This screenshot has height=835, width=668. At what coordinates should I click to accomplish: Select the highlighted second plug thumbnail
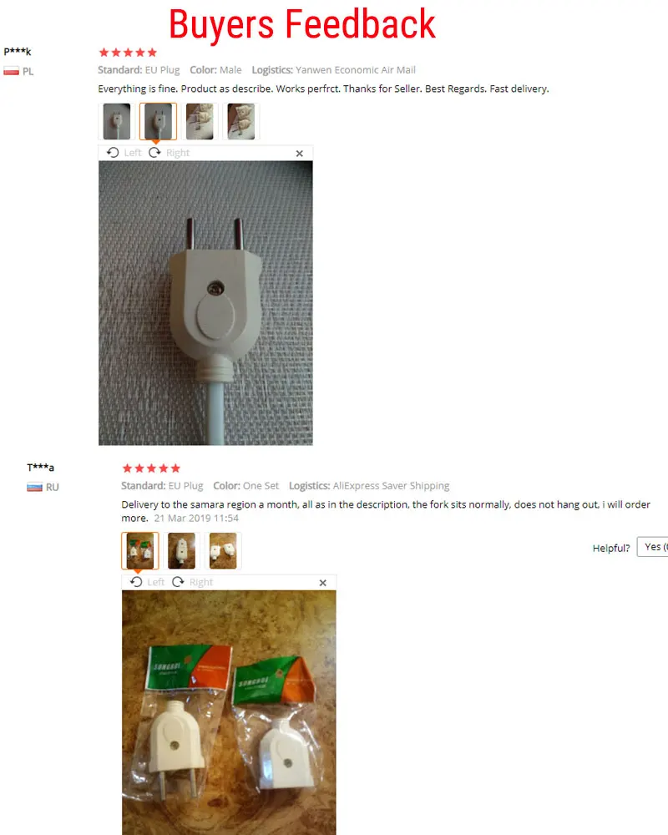tap(158, 121)
